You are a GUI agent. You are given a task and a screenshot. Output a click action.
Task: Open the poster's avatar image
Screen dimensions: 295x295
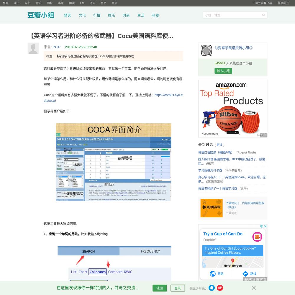33,48
